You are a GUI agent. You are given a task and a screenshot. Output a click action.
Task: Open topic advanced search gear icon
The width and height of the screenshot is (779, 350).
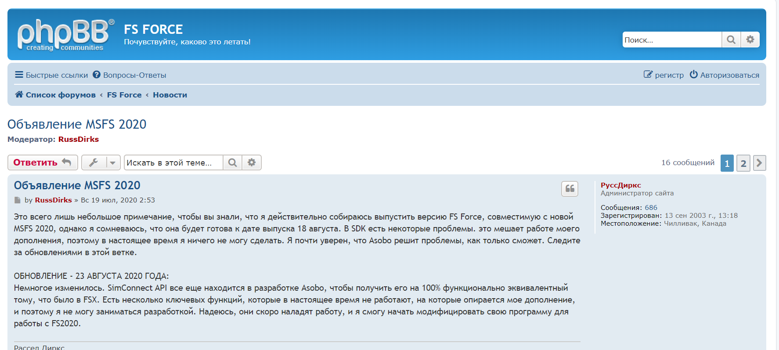[252, 162]
